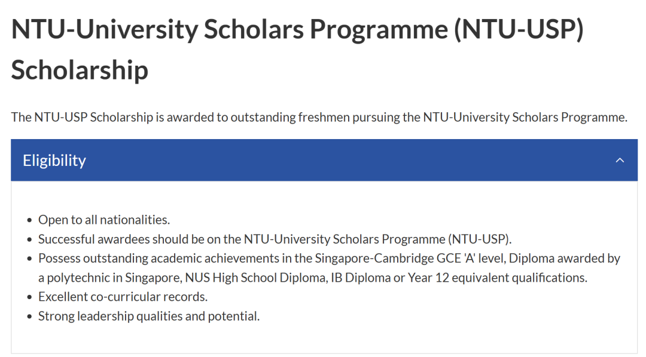Click the word Scholarship in the title
The height and width of the screenshot is (357, 646).
(80, 70)
